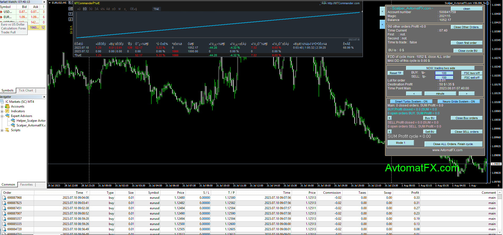Click the Expert Advisors hat icon
The height and width of the screenshot is (235, 503).
[7, 116]
